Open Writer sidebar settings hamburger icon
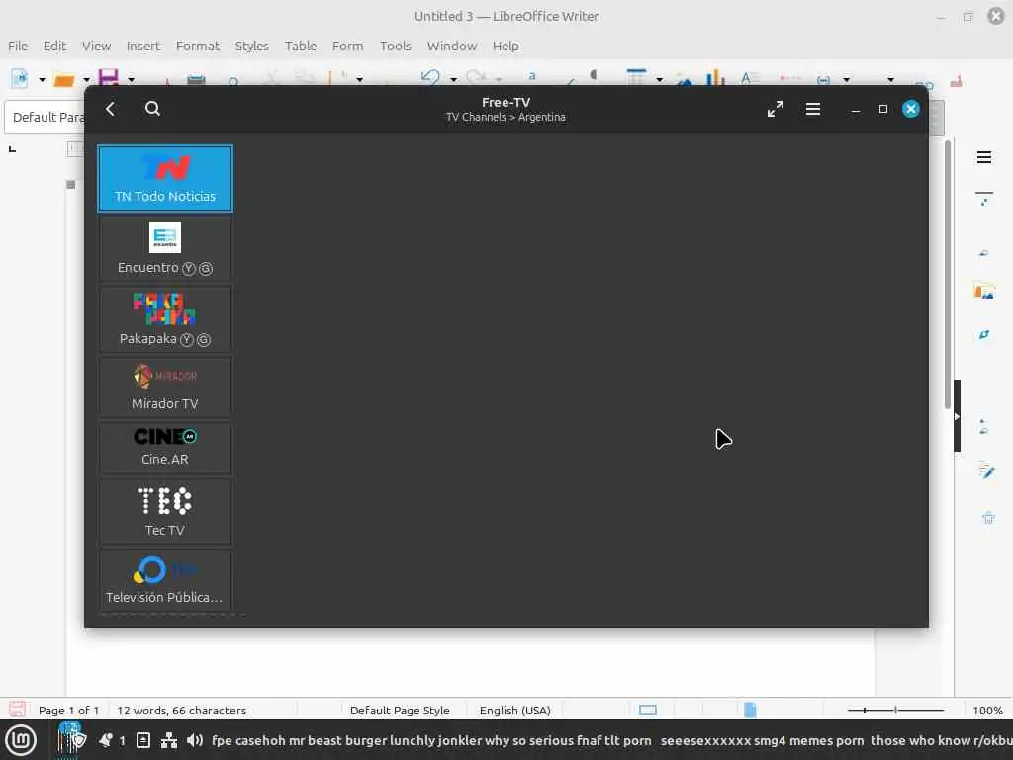The height and width of the screenshot is (760, 1013). click(x=984, y=157)
